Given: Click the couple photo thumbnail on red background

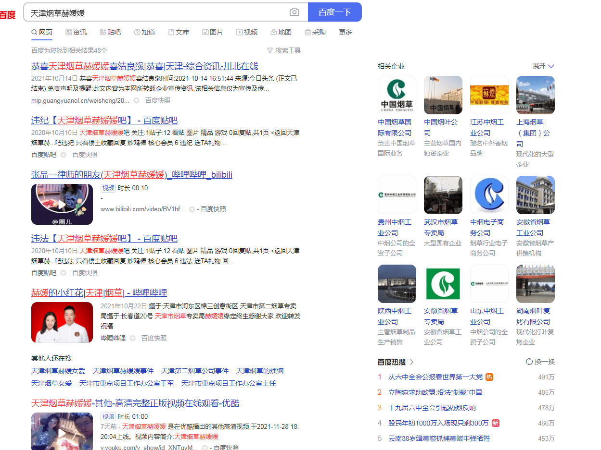Looking at the screenshot, I should click(62, 322).
